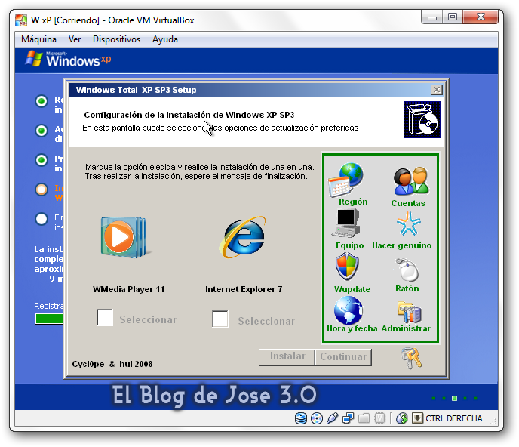Open the Dispositivos menu
This screenshot has height=447, width=519.
(x=116, y=39)
